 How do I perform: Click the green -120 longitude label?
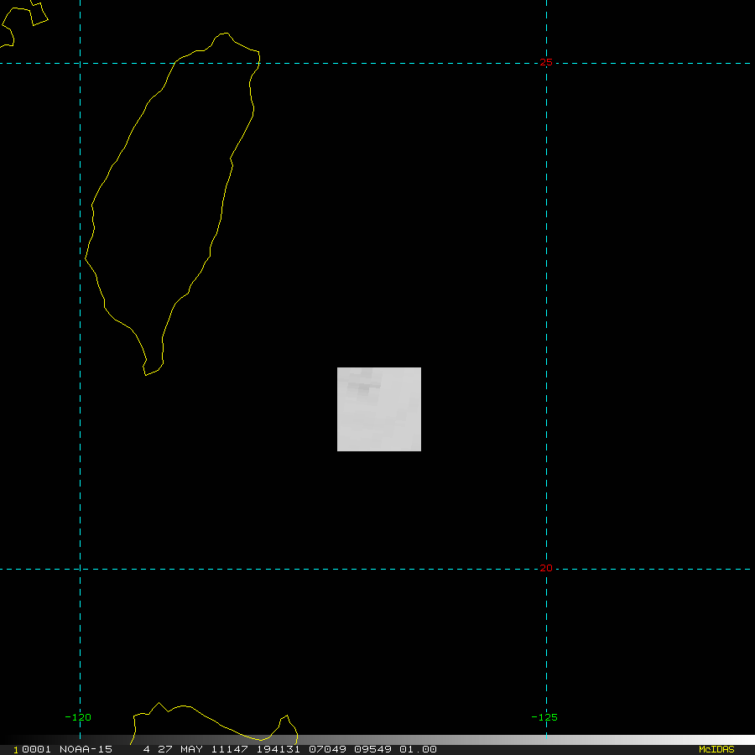pos(77,717)
